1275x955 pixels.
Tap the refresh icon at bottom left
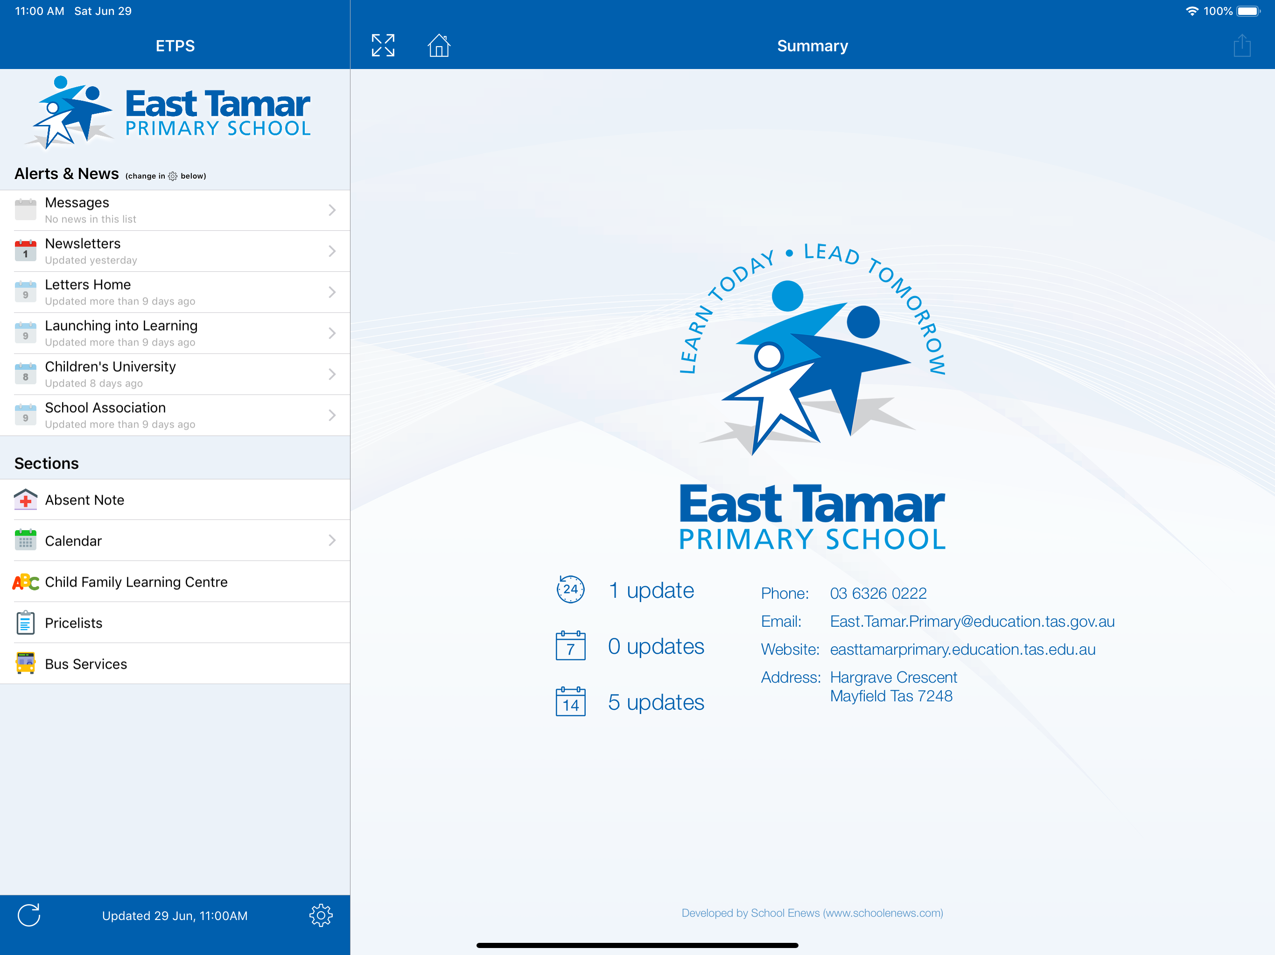click(29, 915)
